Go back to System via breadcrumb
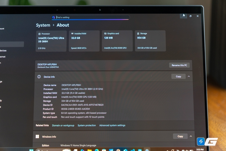 click(x=43, y=25)
